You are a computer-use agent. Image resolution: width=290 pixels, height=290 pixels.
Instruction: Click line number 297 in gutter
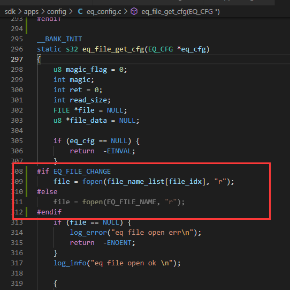pyautogui.click(x=17, y=60)
